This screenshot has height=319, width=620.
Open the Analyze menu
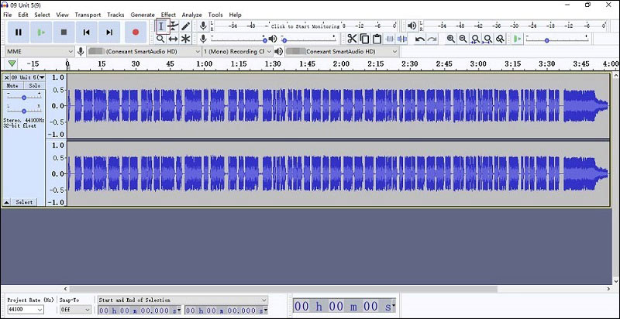point(191,15)
